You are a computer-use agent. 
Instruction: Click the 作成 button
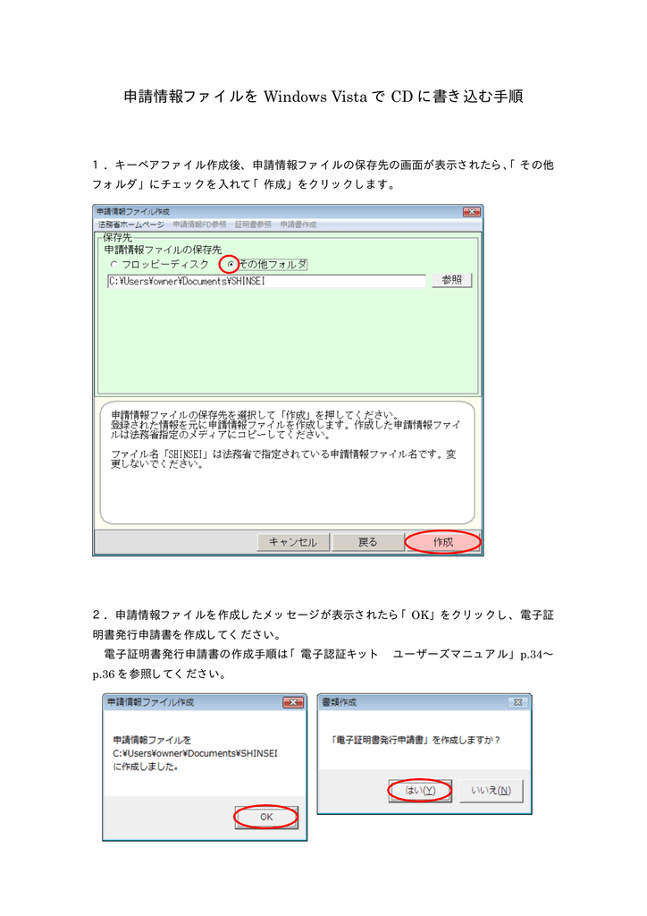(x=443, y=542)
